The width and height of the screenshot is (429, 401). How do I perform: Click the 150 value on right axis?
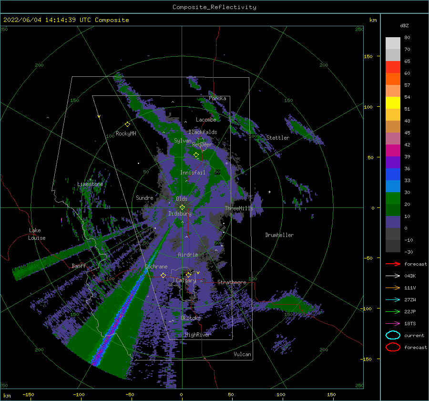(368, 56)
